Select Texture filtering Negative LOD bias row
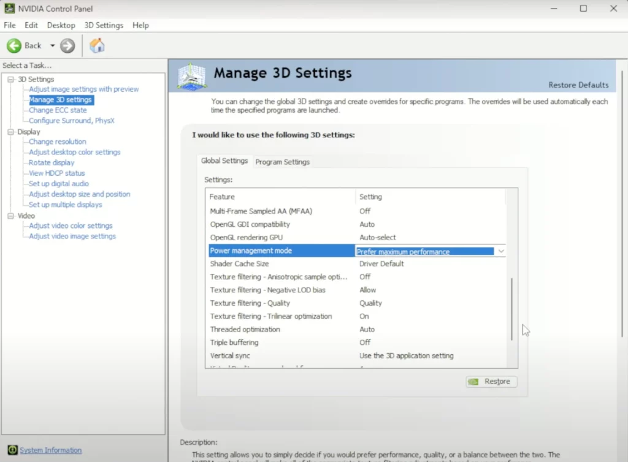628x462 pixels. point(357,290)
